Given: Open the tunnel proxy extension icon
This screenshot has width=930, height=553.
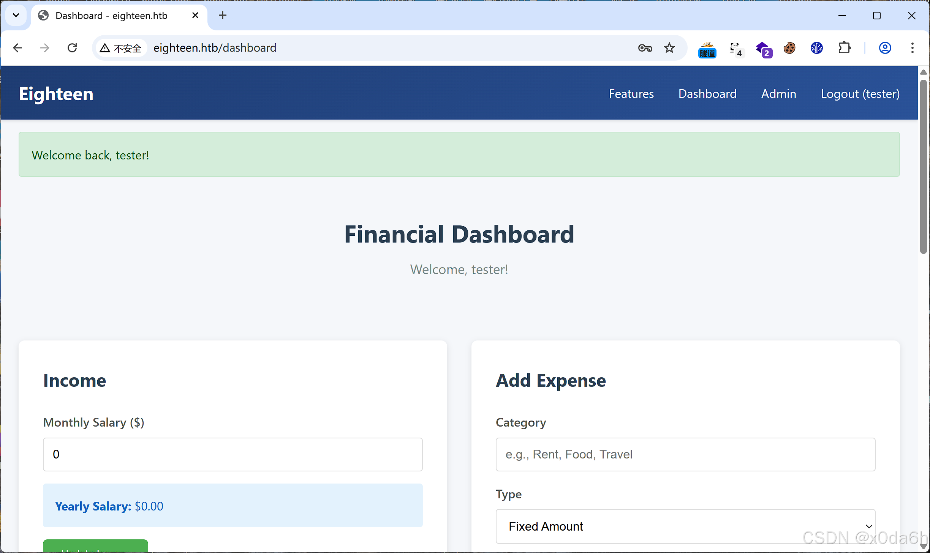Looking at the screenshot, I should coord(707,49).
